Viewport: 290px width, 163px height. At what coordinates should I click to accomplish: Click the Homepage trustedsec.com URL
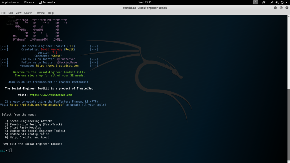click(57, 66)
